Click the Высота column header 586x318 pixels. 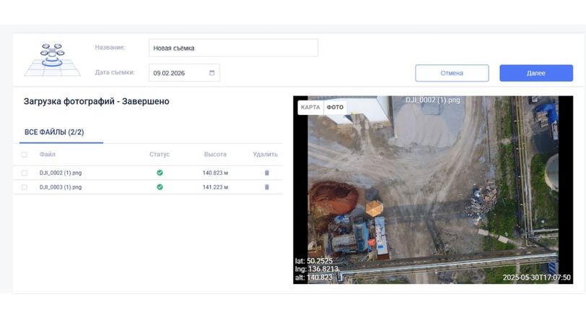pyautogui.click(x=215, y=155)
